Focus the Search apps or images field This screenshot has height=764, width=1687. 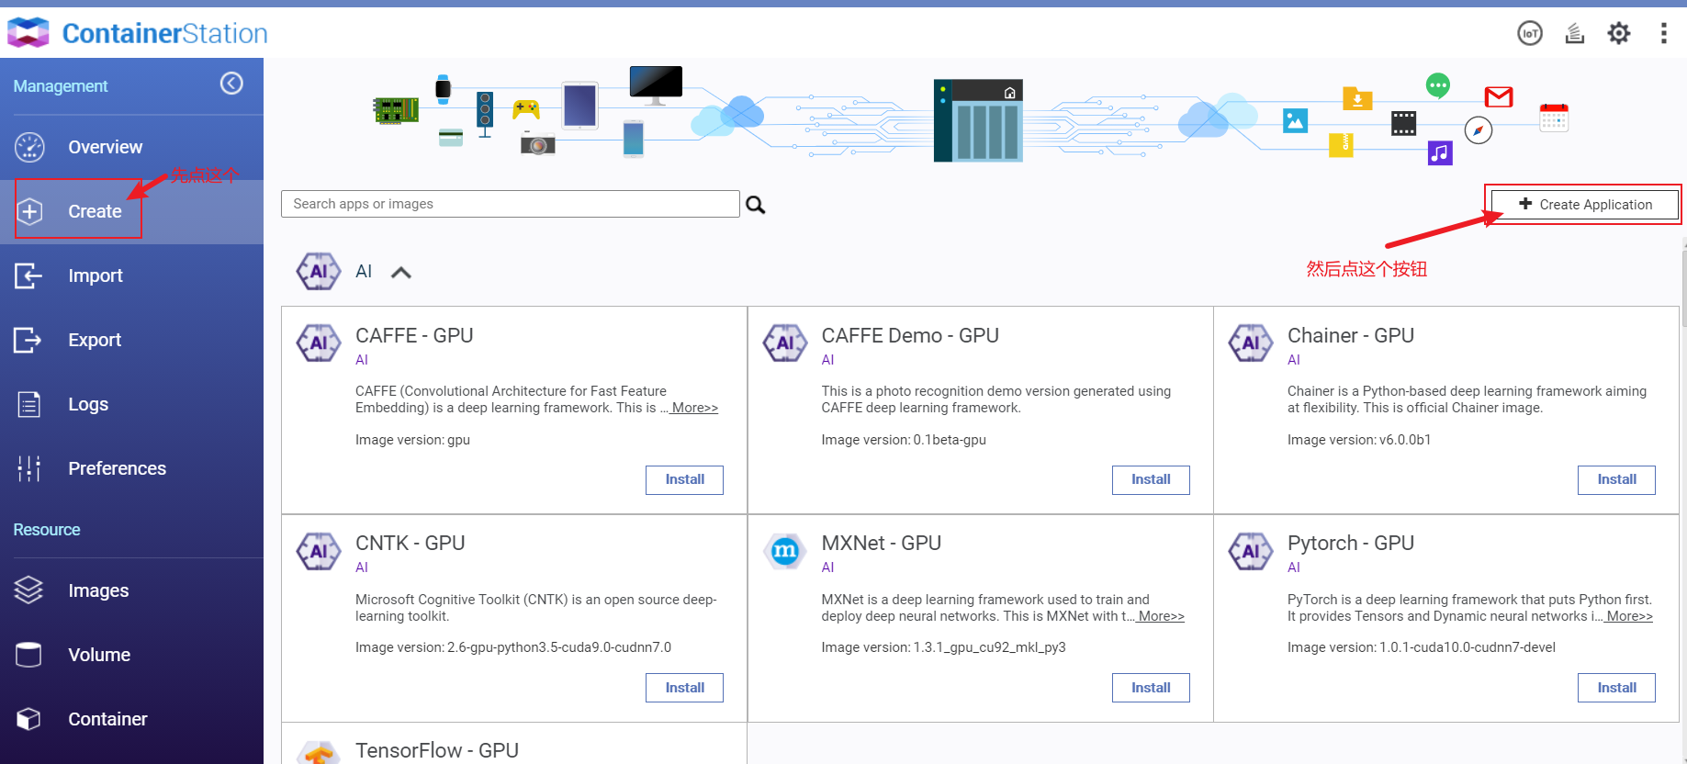(511, 204)
